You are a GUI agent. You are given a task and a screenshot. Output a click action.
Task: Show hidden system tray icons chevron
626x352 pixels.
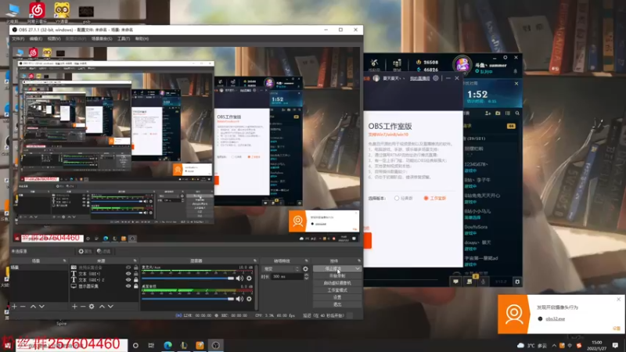pyautogui.click(x=554, y=345)
